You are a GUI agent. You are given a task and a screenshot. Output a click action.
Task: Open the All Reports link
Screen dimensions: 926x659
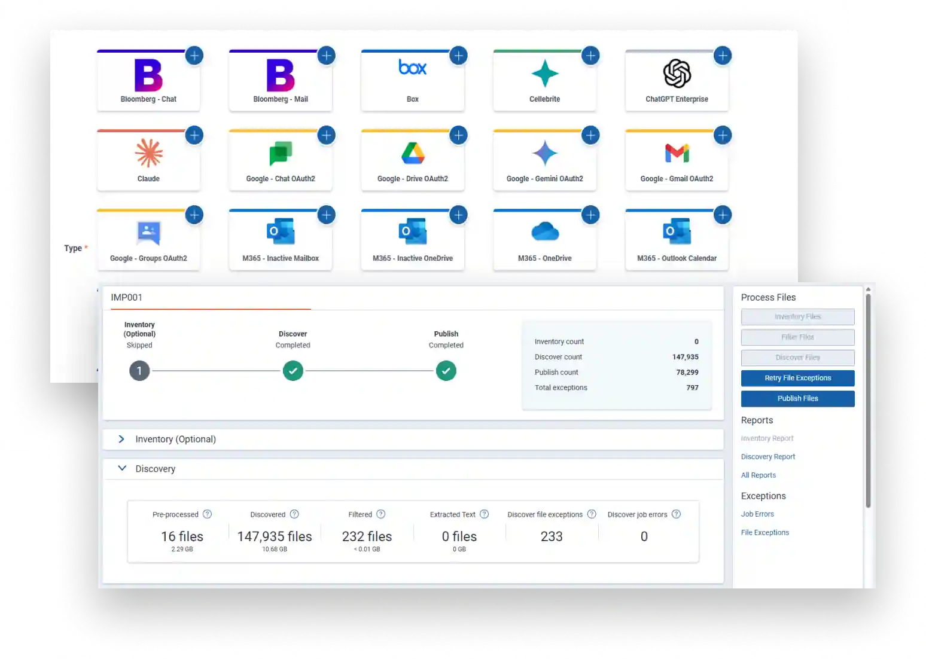click(x=759, y=475)
